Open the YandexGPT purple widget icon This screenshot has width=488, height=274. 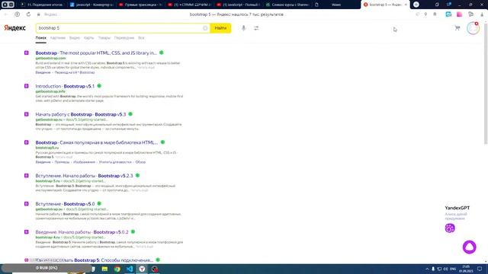(450, 228)
